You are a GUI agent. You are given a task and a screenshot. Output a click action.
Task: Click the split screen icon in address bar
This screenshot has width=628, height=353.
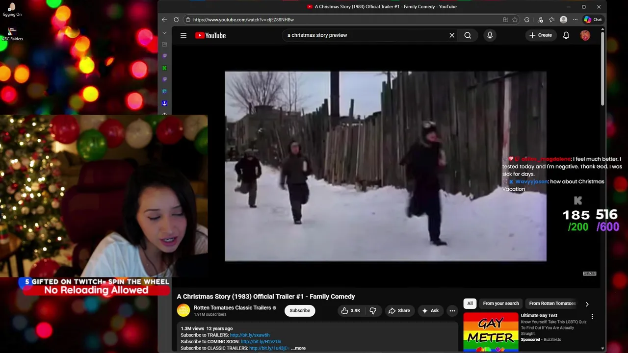pyautogui.click(x=505, y=20)
